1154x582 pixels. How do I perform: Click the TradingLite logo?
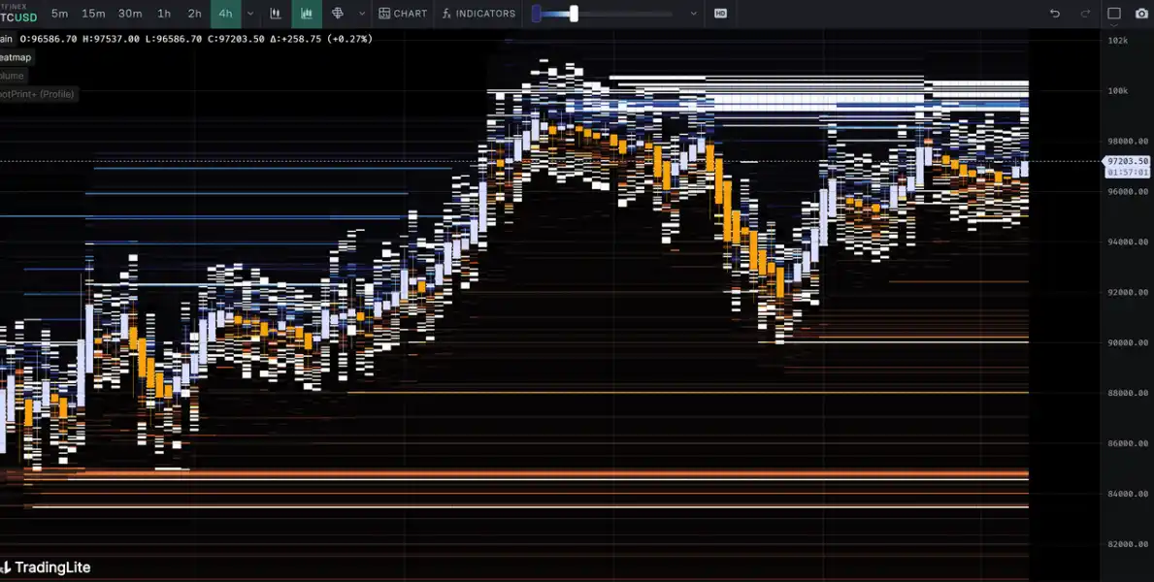47,567
